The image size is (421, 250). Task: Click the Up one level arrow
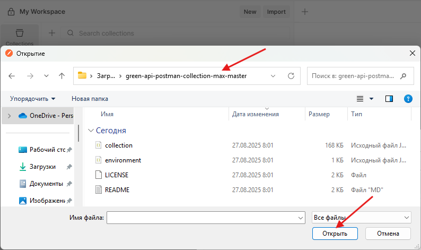(62, 76)
